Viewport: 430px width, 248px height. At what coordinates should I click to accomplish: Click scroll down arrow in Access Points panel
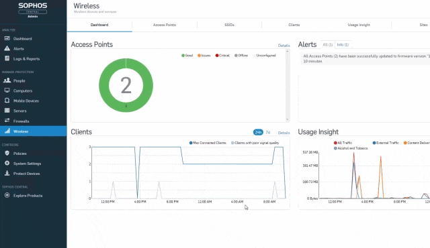pos(288,119)
